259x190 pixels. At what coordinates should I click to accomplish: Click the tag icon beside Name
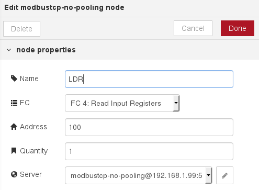pos(14,79)
